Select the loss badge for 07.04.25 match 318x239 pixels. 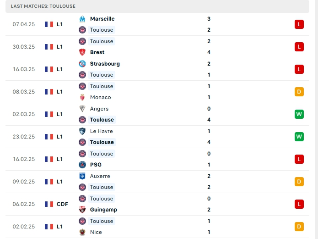pyautogui.click(x=299, y=24)
